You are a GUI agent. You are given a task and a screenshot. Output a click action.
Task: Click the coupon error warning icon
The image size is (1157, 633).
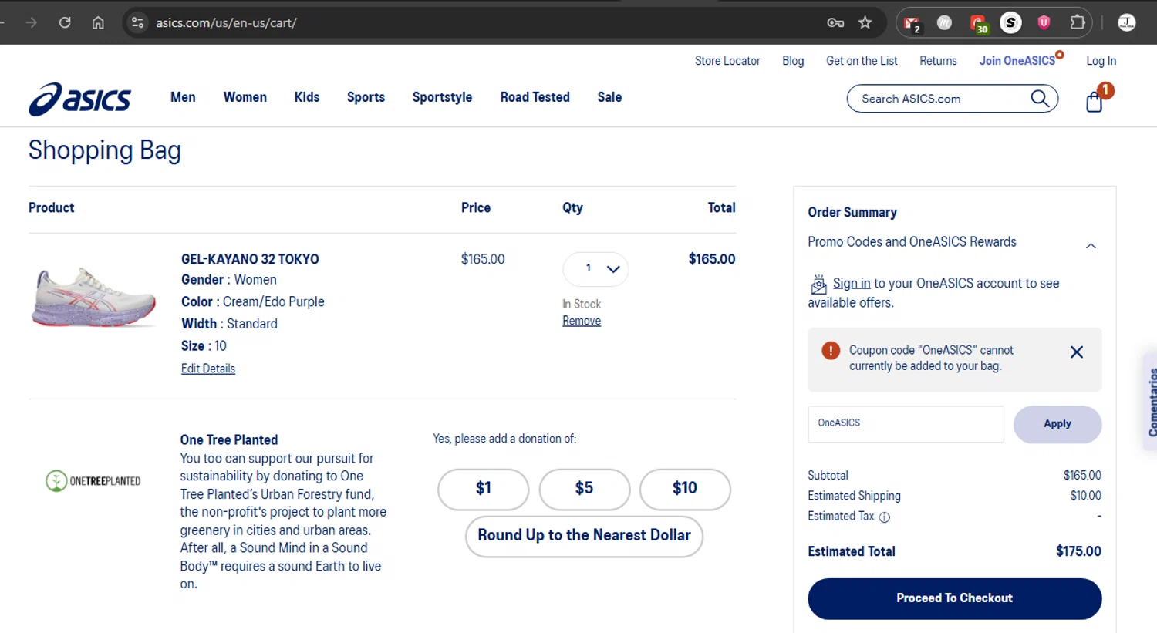pyautogui.click(x=831, y=351)
